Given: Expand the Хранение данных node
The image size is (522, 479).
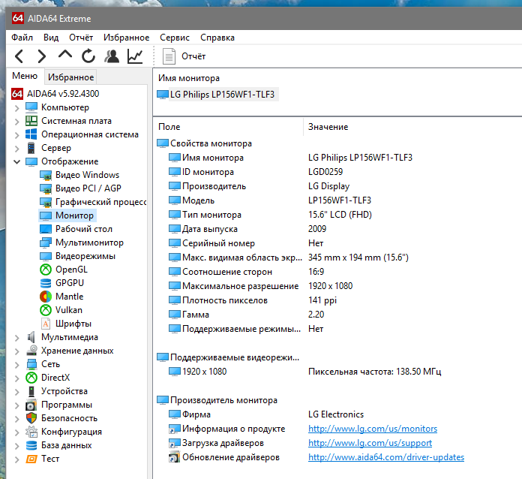Looking at the screenshot, I should [17, 351].
